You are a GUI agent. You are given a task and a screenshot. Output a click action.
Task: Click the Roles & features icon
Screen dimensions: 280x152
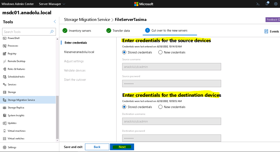coord(4,69)
